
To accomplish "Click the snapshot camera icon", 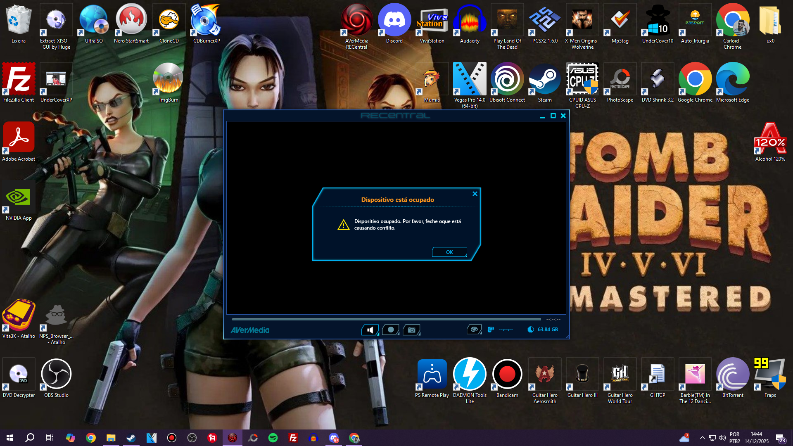I will coord(411,330).
